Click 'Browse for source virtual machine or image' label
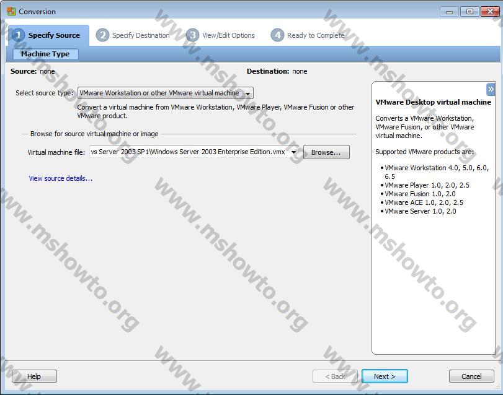Viewport: 503px width, 395px height. (x=94, y=134)
